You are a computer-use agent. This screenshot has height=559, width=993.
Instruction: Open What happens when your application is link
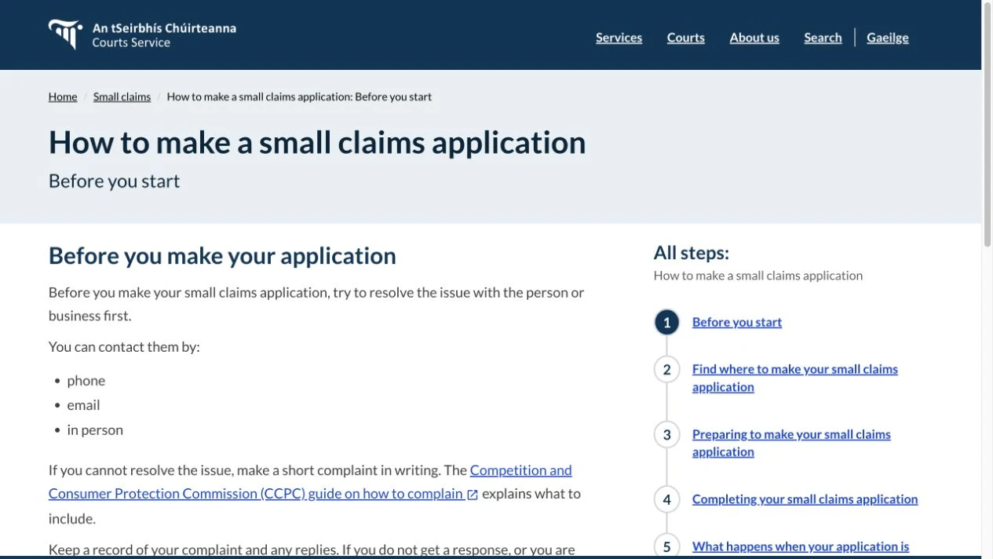point(801,546)
